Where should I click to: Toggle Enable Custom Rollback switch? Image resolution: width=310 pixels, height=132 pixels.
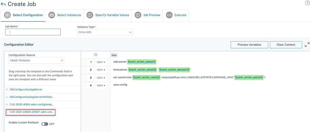(x=45, y=124)
